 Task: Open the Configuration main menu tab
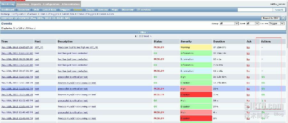[52, 4]
